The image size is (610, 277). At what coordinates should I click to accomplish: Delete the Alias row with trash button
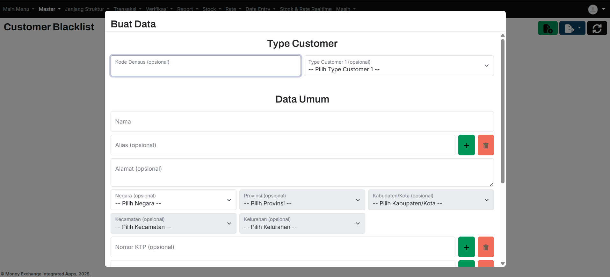tap(486, 145)
